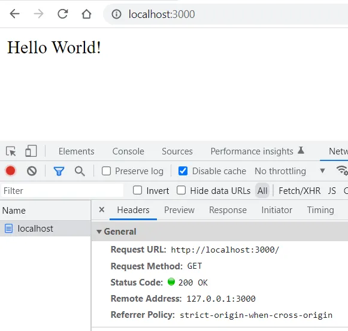Toggle the device toolbar icon
The image size is (348, 331).
click(31, 151)
